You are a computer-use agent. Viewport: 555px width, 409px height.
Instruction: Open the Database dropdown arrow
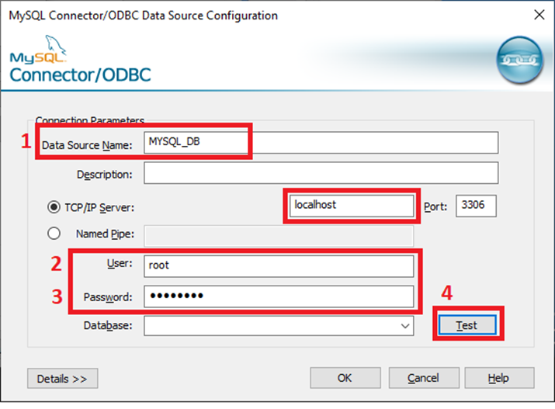405,326
